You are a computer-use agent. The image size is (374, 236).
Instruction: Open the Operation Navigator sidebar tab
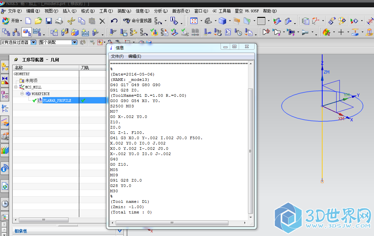pos(5,108)
